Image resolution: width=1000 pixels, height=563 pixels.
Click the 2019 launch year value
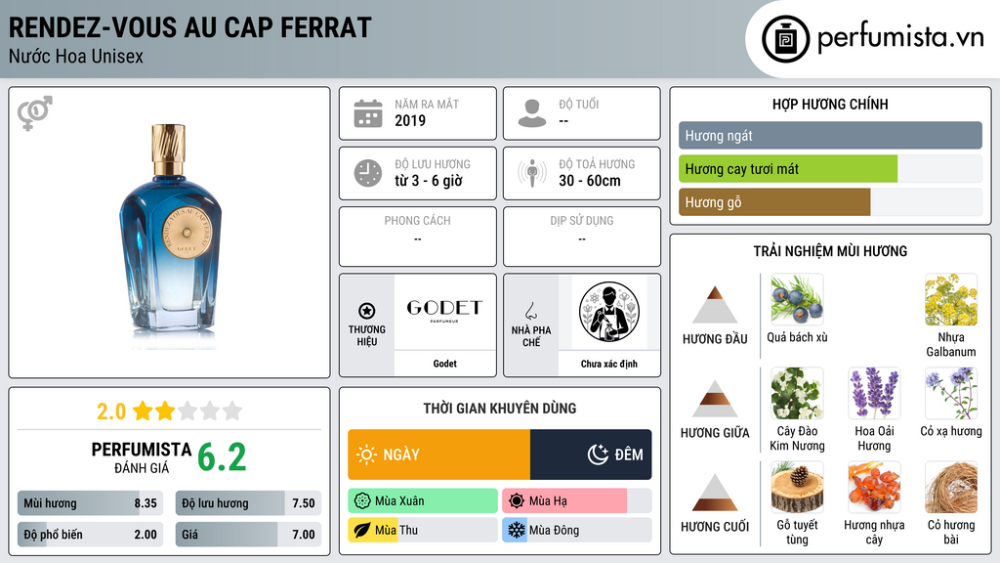(x=410, y=120)
